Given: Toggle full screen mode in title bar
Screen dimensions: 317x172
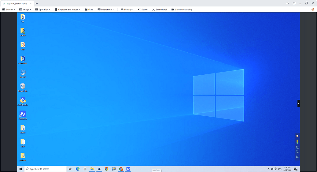Looking at the screenshot, I should (294, 3).
